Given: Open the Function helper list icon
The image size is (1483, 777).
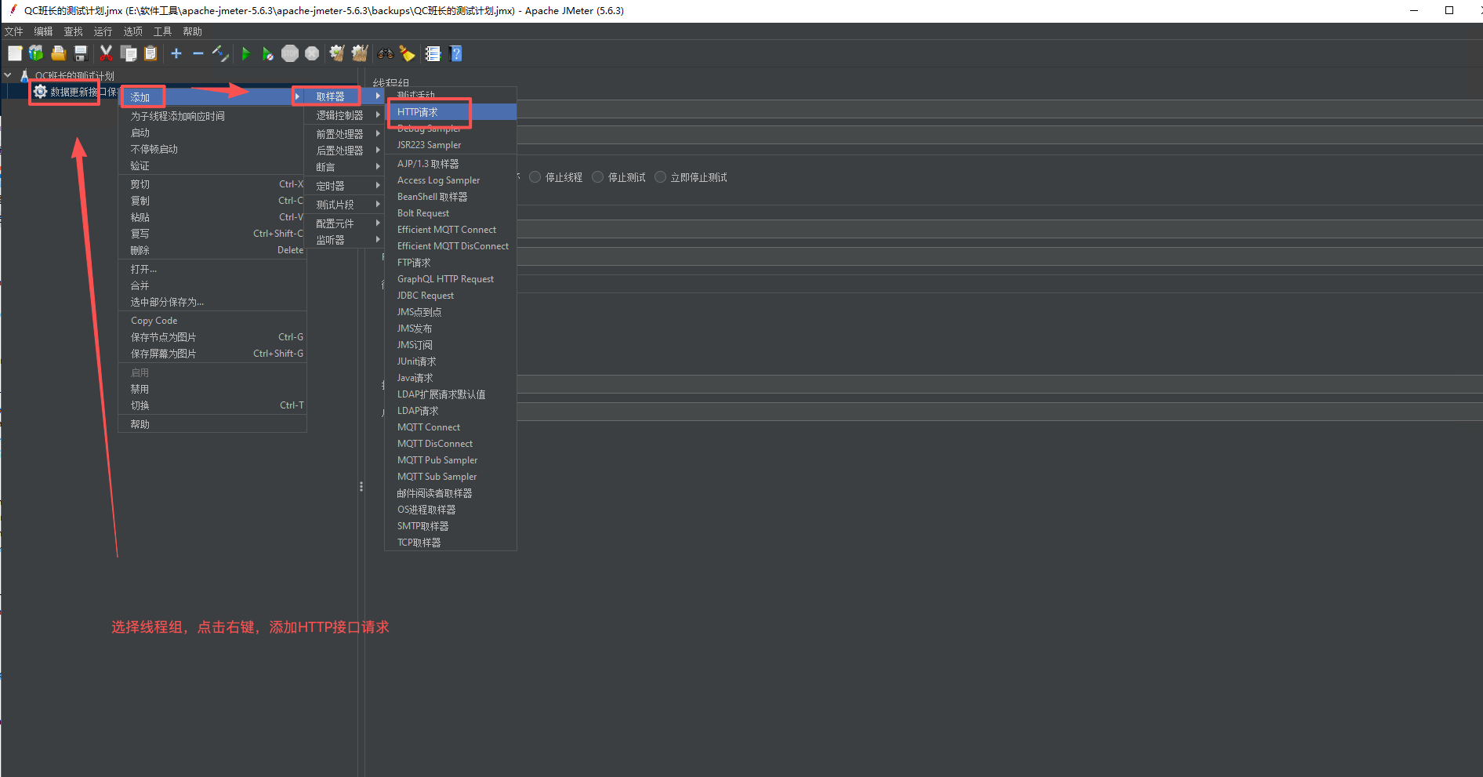Looking at the screenshot, I should click(433, 53).
